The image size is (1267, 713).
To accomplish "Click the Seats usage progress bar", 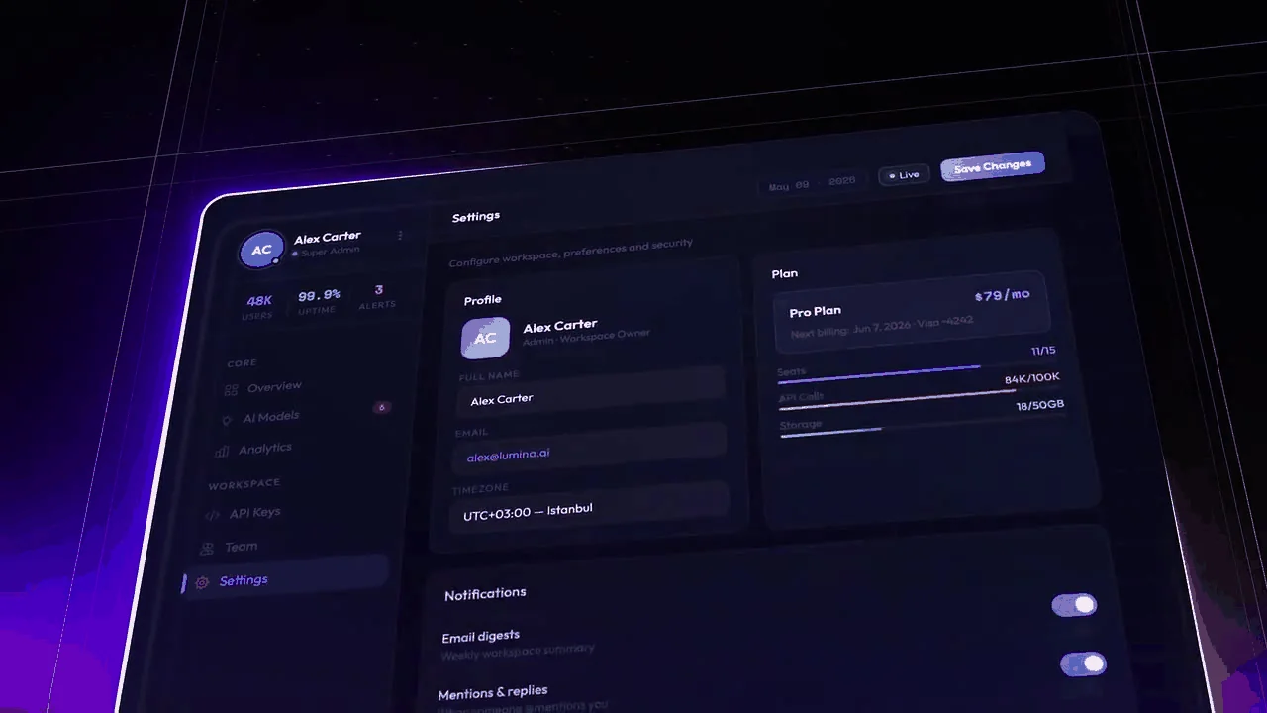I will [919, 369].
